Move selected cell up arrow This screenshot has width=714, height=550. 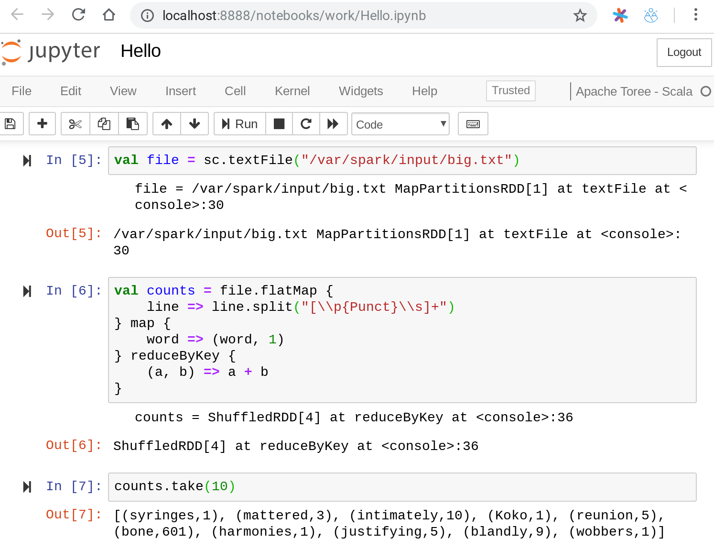pos(166,124)
